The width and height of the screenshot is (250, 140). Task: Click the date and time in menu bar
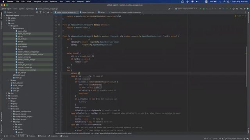click(239, 2)
